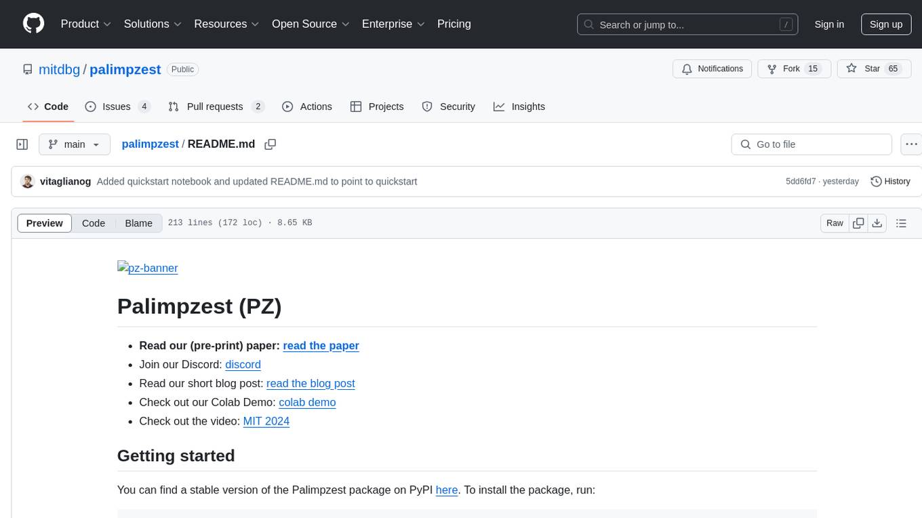Click the Go to file search field
Viewport: 922px width, 518px height.
tap(811, 144)
